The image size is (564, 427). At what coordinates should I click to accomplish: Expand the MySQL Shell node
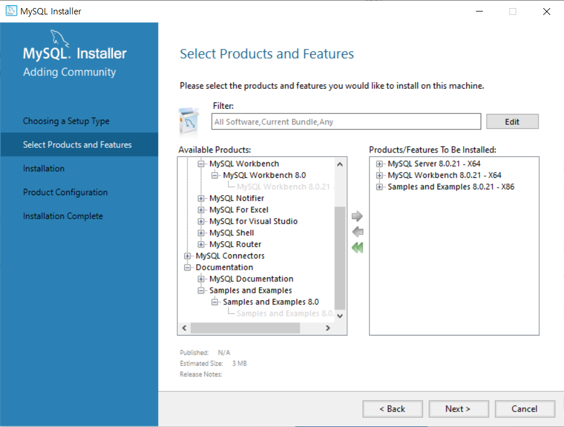tap(201, 233)
